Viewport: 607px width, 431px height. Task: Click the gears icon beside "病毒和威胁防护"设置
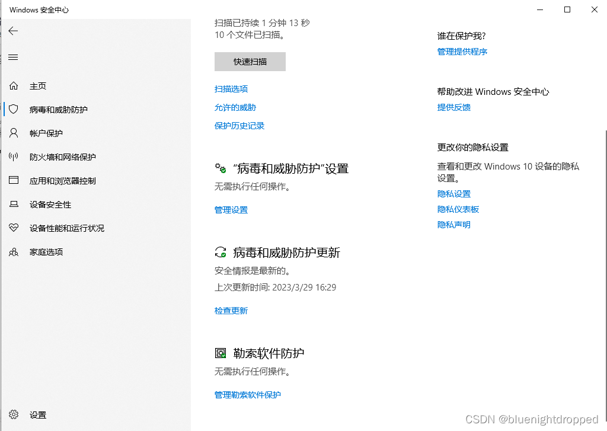tap(221, 168)
